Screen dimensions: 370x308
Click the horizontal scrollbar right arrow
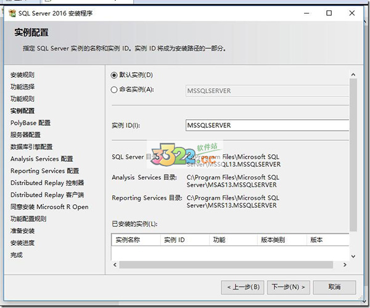point(345,265)
